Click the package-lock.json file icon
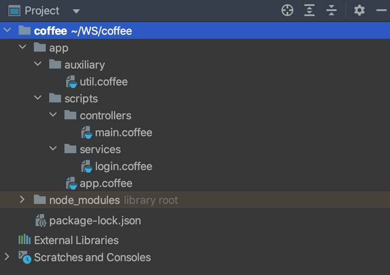 coord(40,220)
